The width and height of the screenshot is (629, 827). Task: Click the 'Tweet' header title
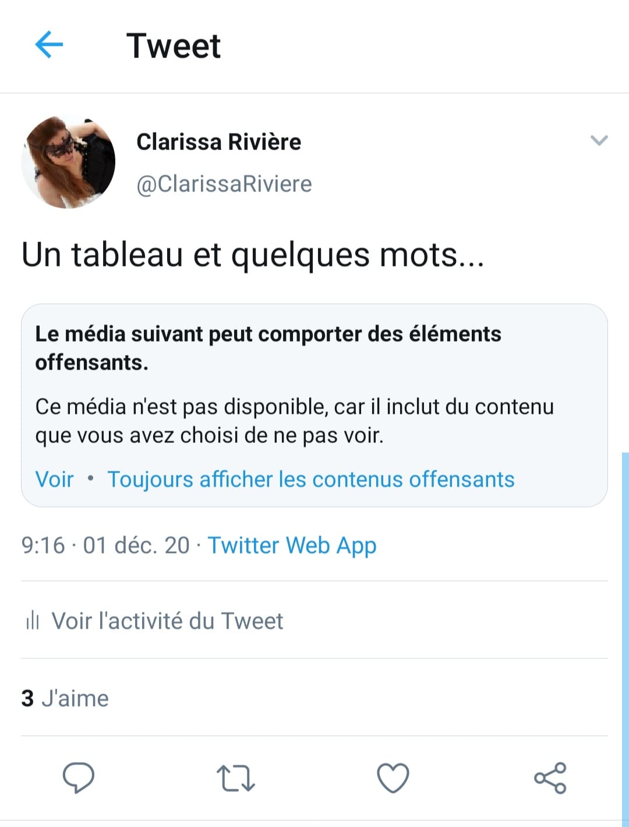[x=174, y=46]
